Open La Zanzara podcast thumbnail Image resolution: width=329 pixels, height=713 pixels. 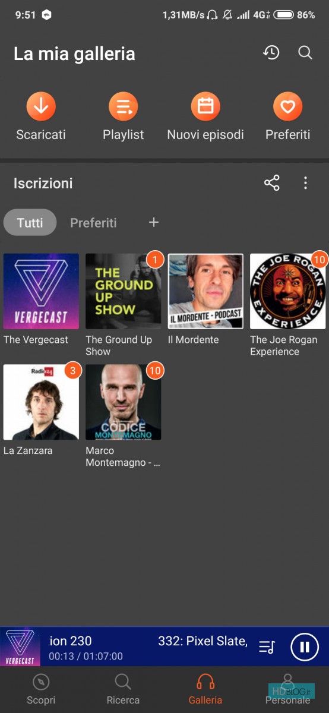pyautogui.click(x=41, y=402)
